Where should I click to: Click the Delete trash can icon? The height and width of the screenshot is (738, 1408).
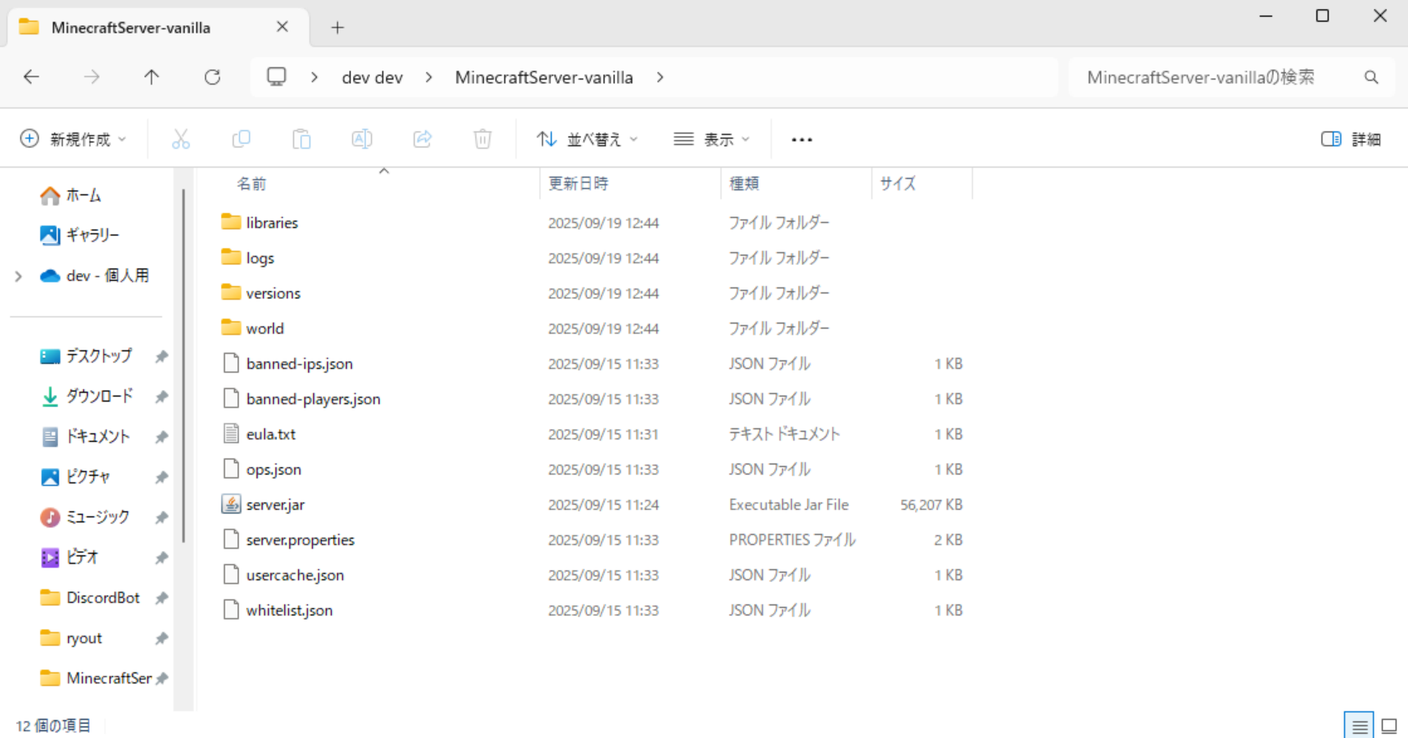(x=483, y=139)
